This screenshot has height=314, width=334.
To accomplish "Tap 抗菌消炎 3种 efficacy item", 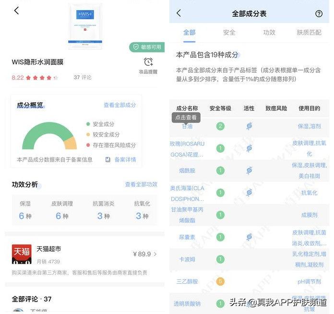I will tap(104, 210).
